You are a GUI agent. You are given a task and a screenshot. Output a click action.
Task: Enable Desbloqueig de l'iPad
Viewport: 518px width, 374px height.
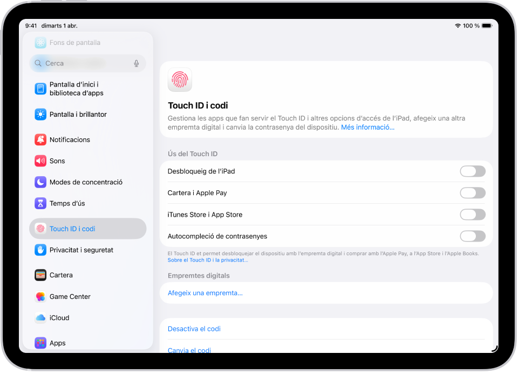(x=473, y=171)
